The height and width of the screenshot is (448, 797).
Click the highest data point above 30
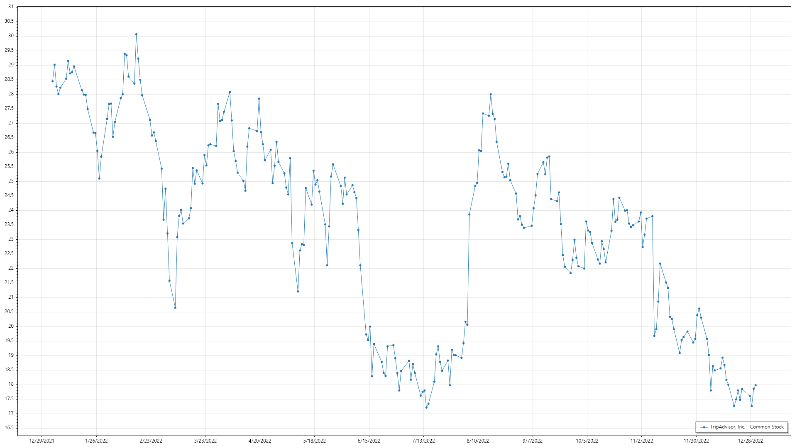coord(136,34)
